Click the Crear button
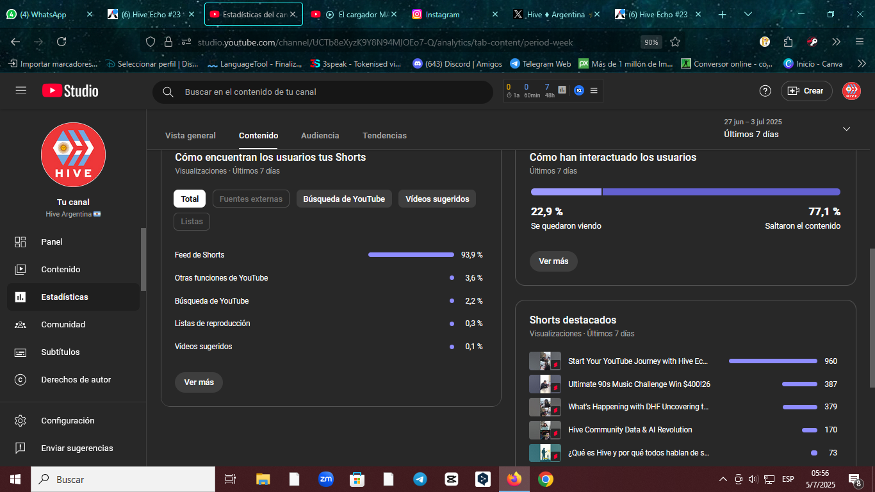This screenshot has width=875, height=492. [x=806, y=91]
